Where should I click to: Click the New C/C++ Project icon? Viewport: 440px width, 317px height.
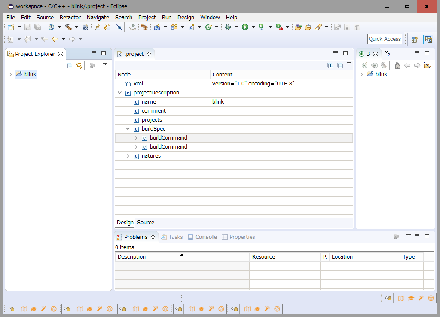click(x=157, y=27)
